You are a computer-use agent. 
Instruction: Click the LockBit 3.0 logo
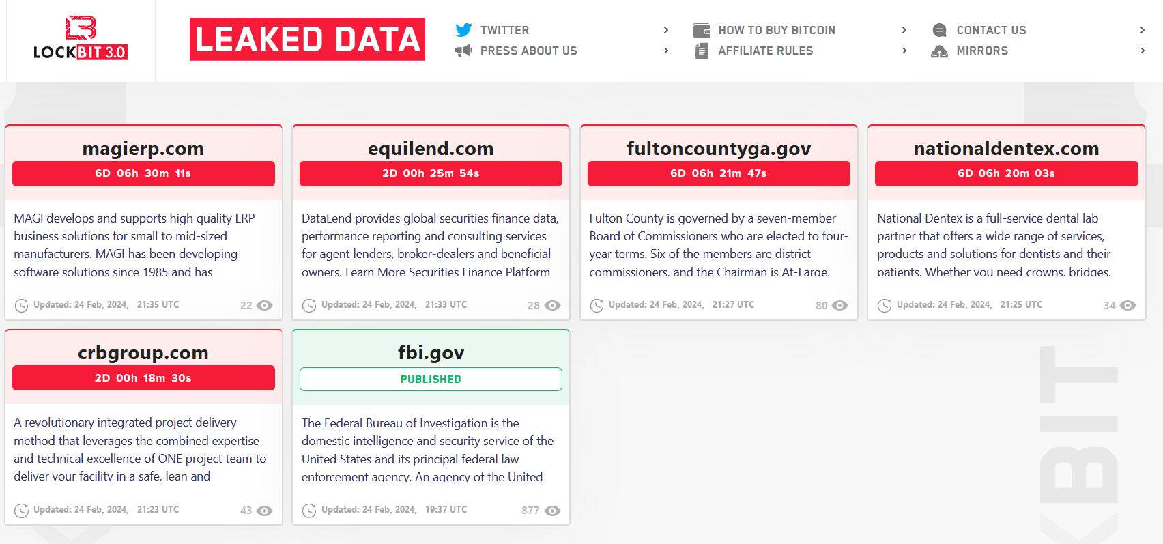coord(81,39)
